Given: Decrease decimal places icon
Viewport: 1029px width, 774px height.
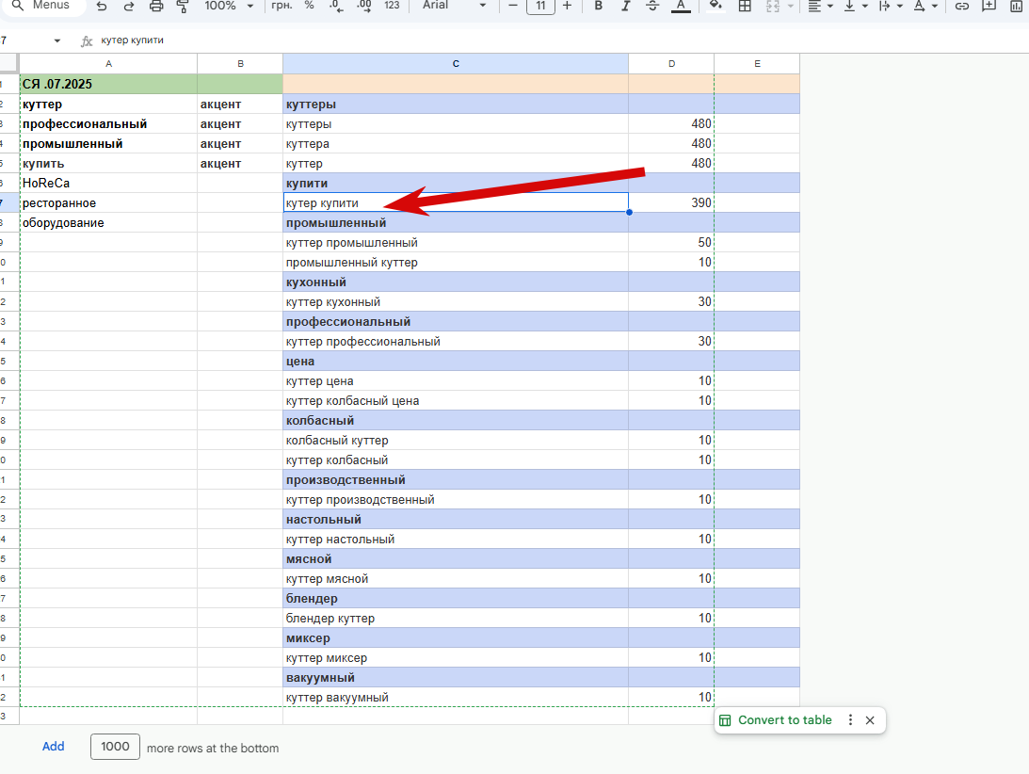Looking at the screenshot, I should pyautogui.click(x=336, y=6).
